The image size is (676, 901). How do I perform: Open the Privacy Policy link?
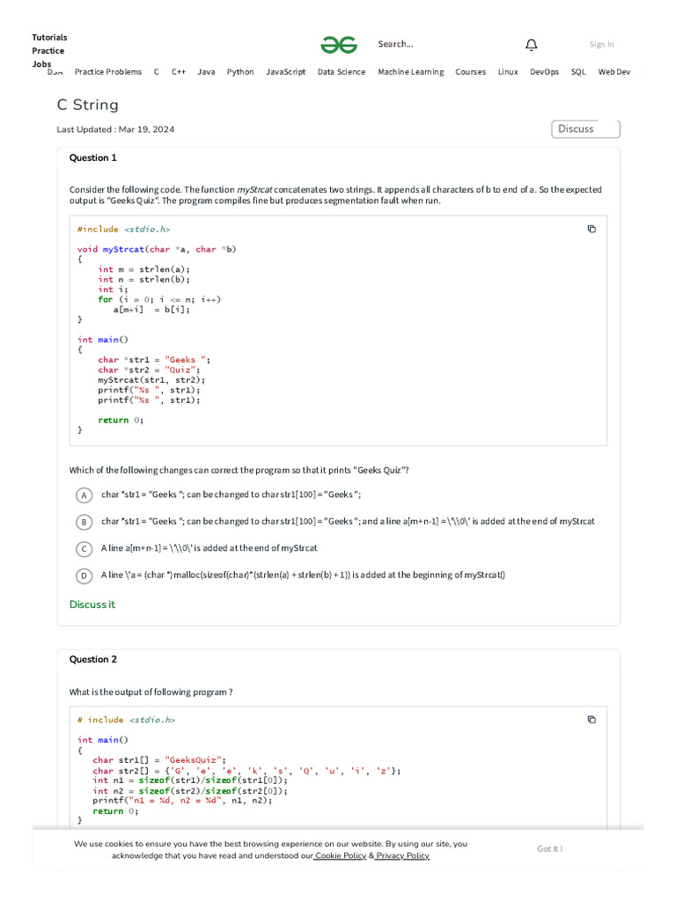click(403, 856)
